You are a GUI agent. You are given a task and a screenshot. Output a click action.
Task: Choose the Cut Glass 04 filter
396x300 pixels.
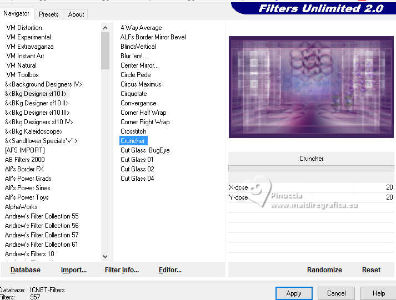coord(137,179)
